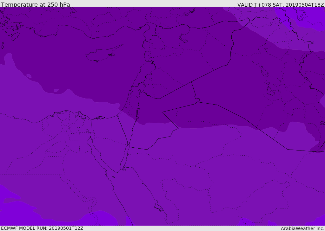Viewport: 325px width, 231px height.
Task: Click the "ArabiaWeather Inc." credit text
Action: point(302,228)
